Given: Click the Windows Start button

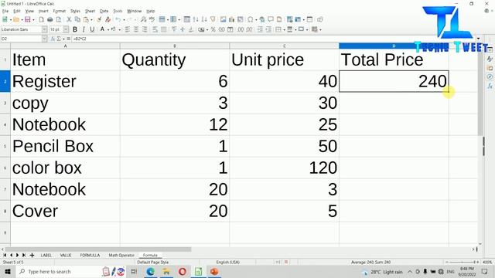Looking at the screenshot, I should pos(8,271).
